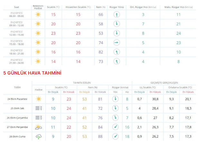Image resolution: width=198 pixels, height=142 pixels.
Task: Click the 5 GÜNLÜK HAVA TAHMİNİ heading
Action: [32, 73]
